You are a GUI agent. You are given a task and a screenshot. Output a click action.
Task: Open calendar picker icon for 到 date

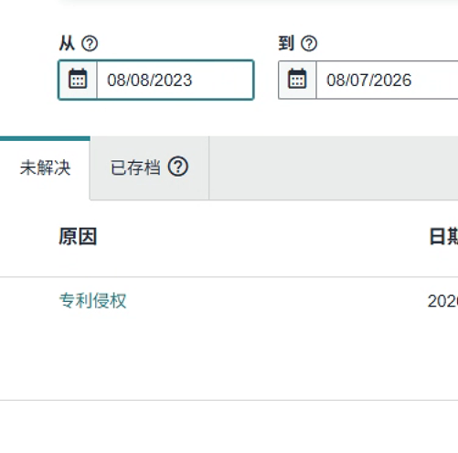[297, 80]
